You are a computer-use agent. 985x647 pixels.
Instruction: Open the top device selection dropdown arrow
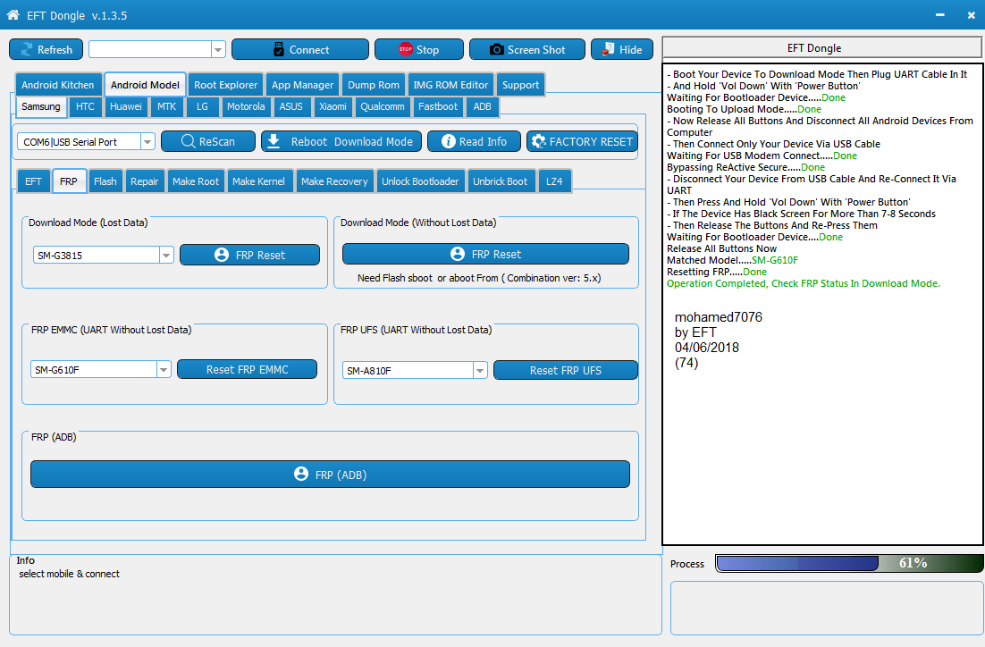[218, 50]
